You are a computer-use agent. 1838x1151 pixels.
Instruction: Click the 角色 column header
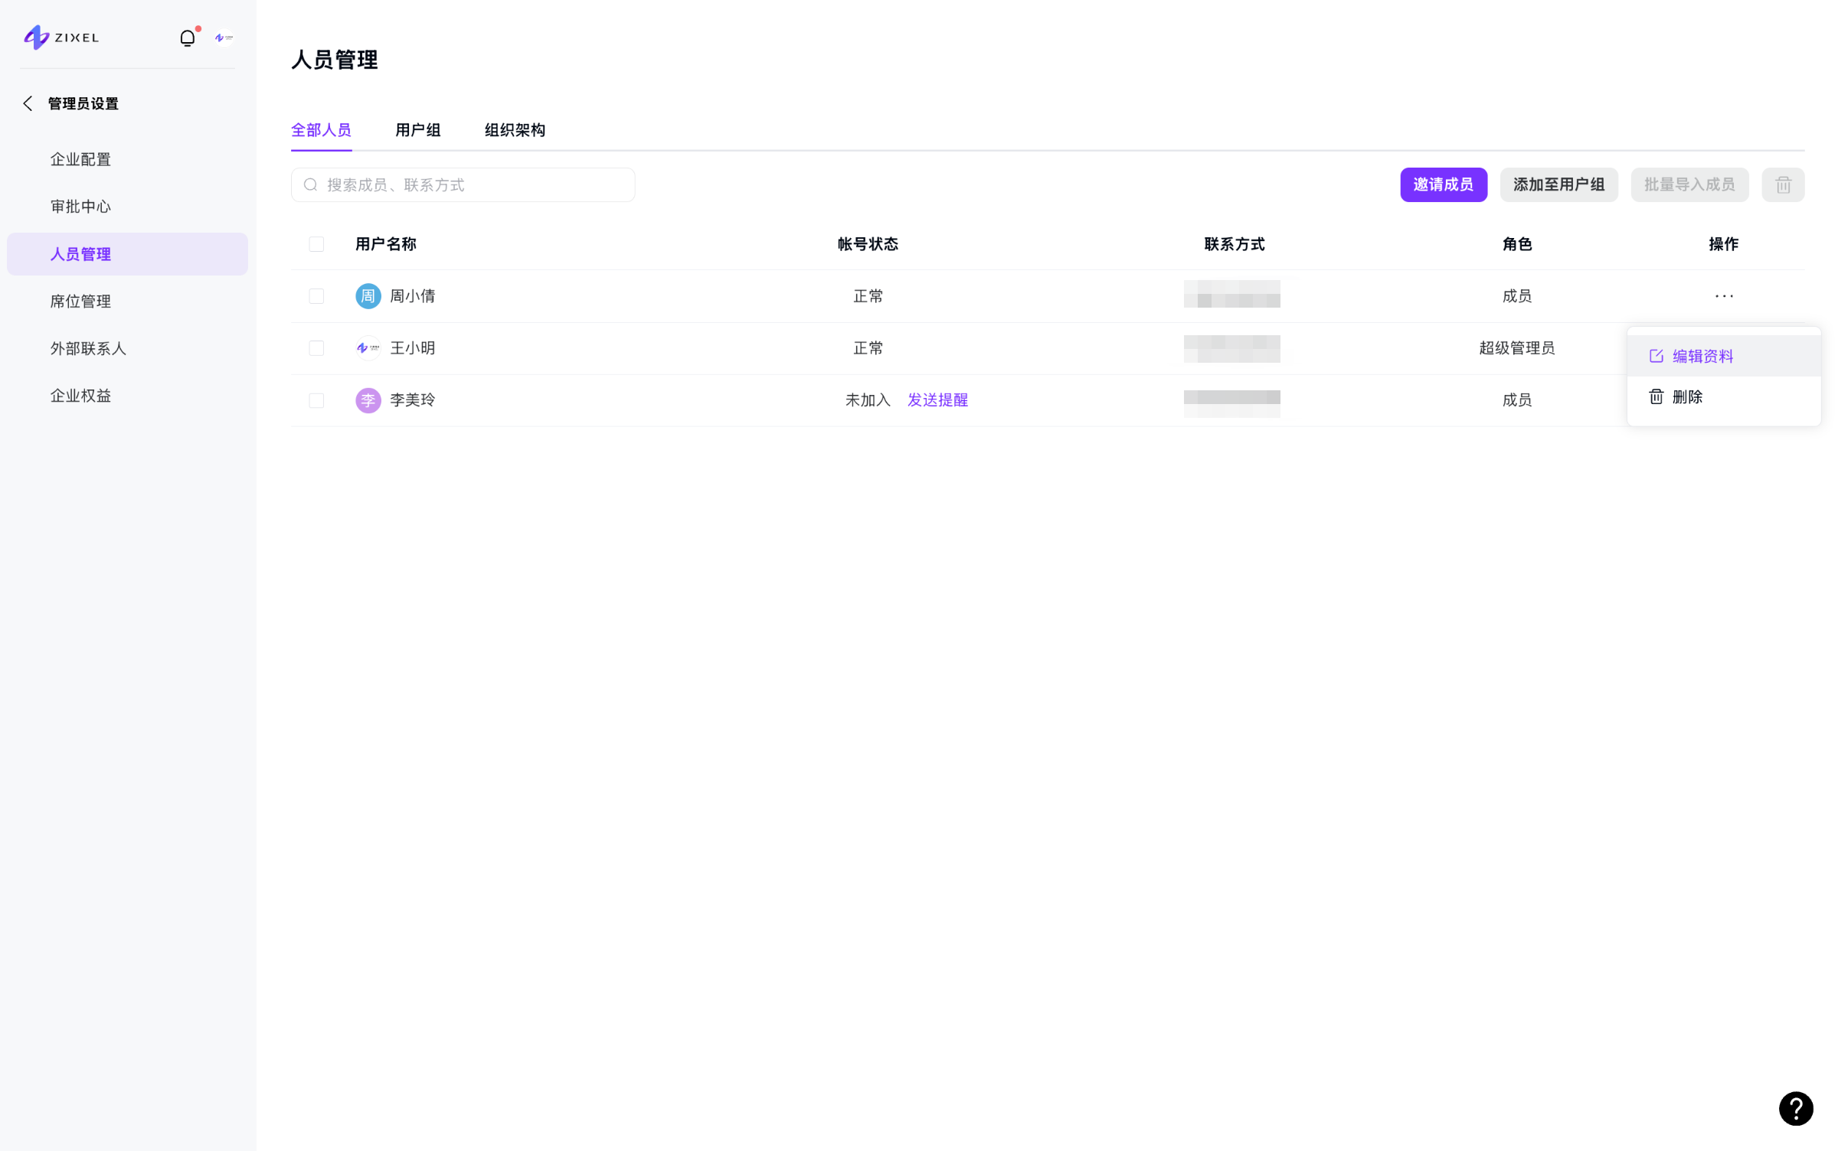(1516, 244)
